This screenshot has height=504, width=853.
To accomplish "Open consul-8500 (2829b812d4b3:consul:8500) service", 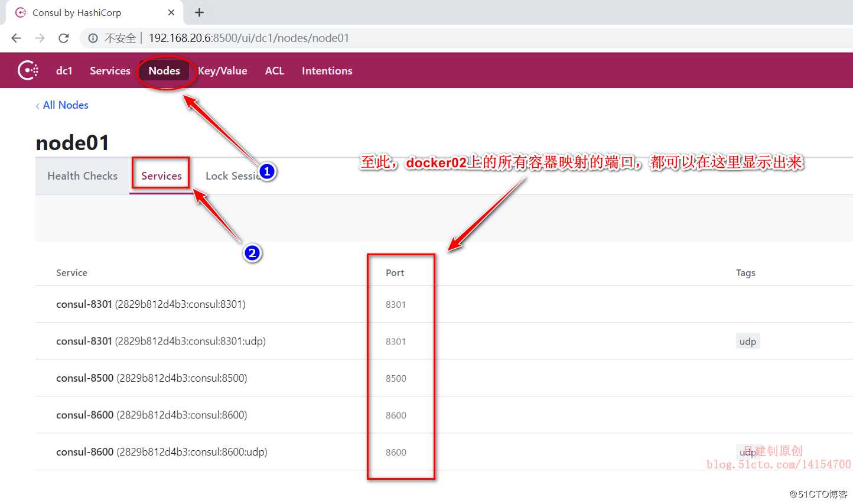I will [x=151, y=378].
